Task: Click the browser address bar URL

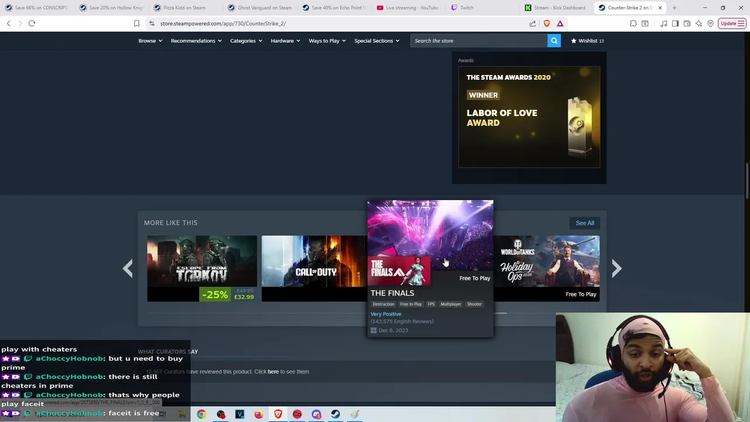Action: pos(223,23)
